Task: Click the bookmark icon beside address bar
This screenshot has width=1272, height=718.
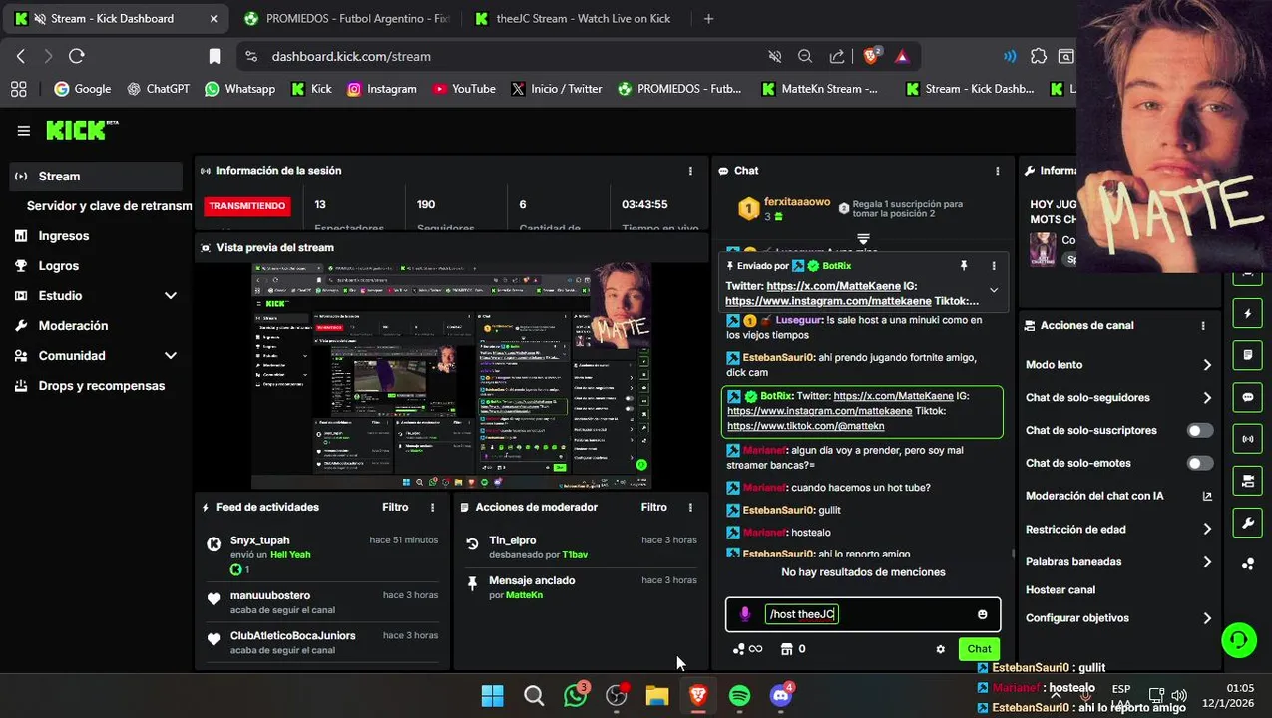Action: click(214, 57)
